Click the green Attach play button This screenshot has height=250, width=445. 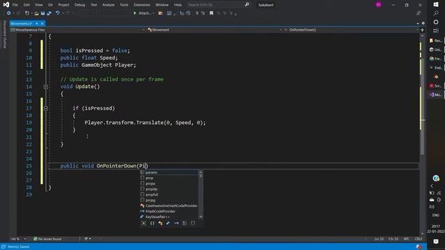point(135,13)
